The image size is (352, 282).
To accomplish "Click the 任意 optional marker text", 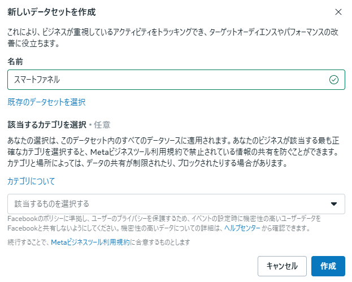I will (x=102, y=125).
